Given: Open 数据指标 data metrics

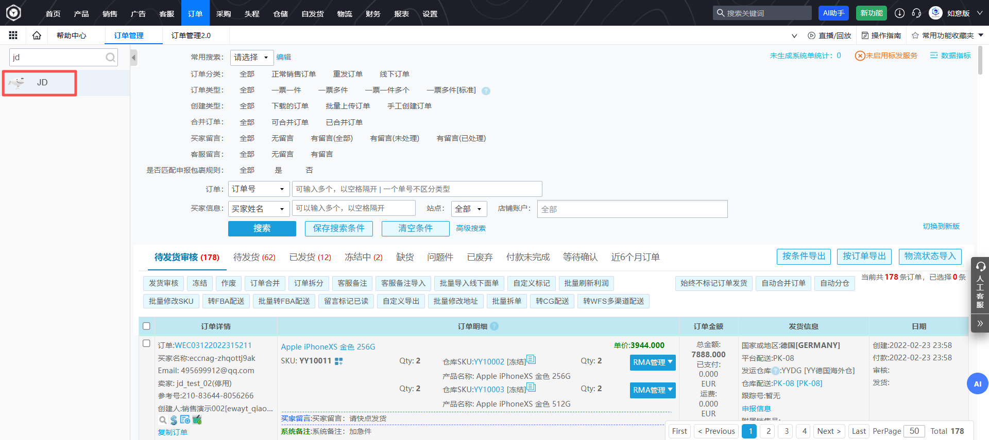Looking at the screenshot, I should pyautogui.click(x=950, y=56).
